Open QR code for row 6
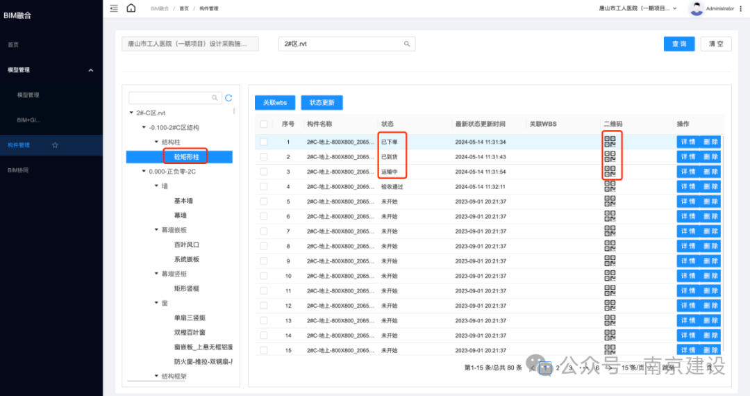 [x=610, y=216]
